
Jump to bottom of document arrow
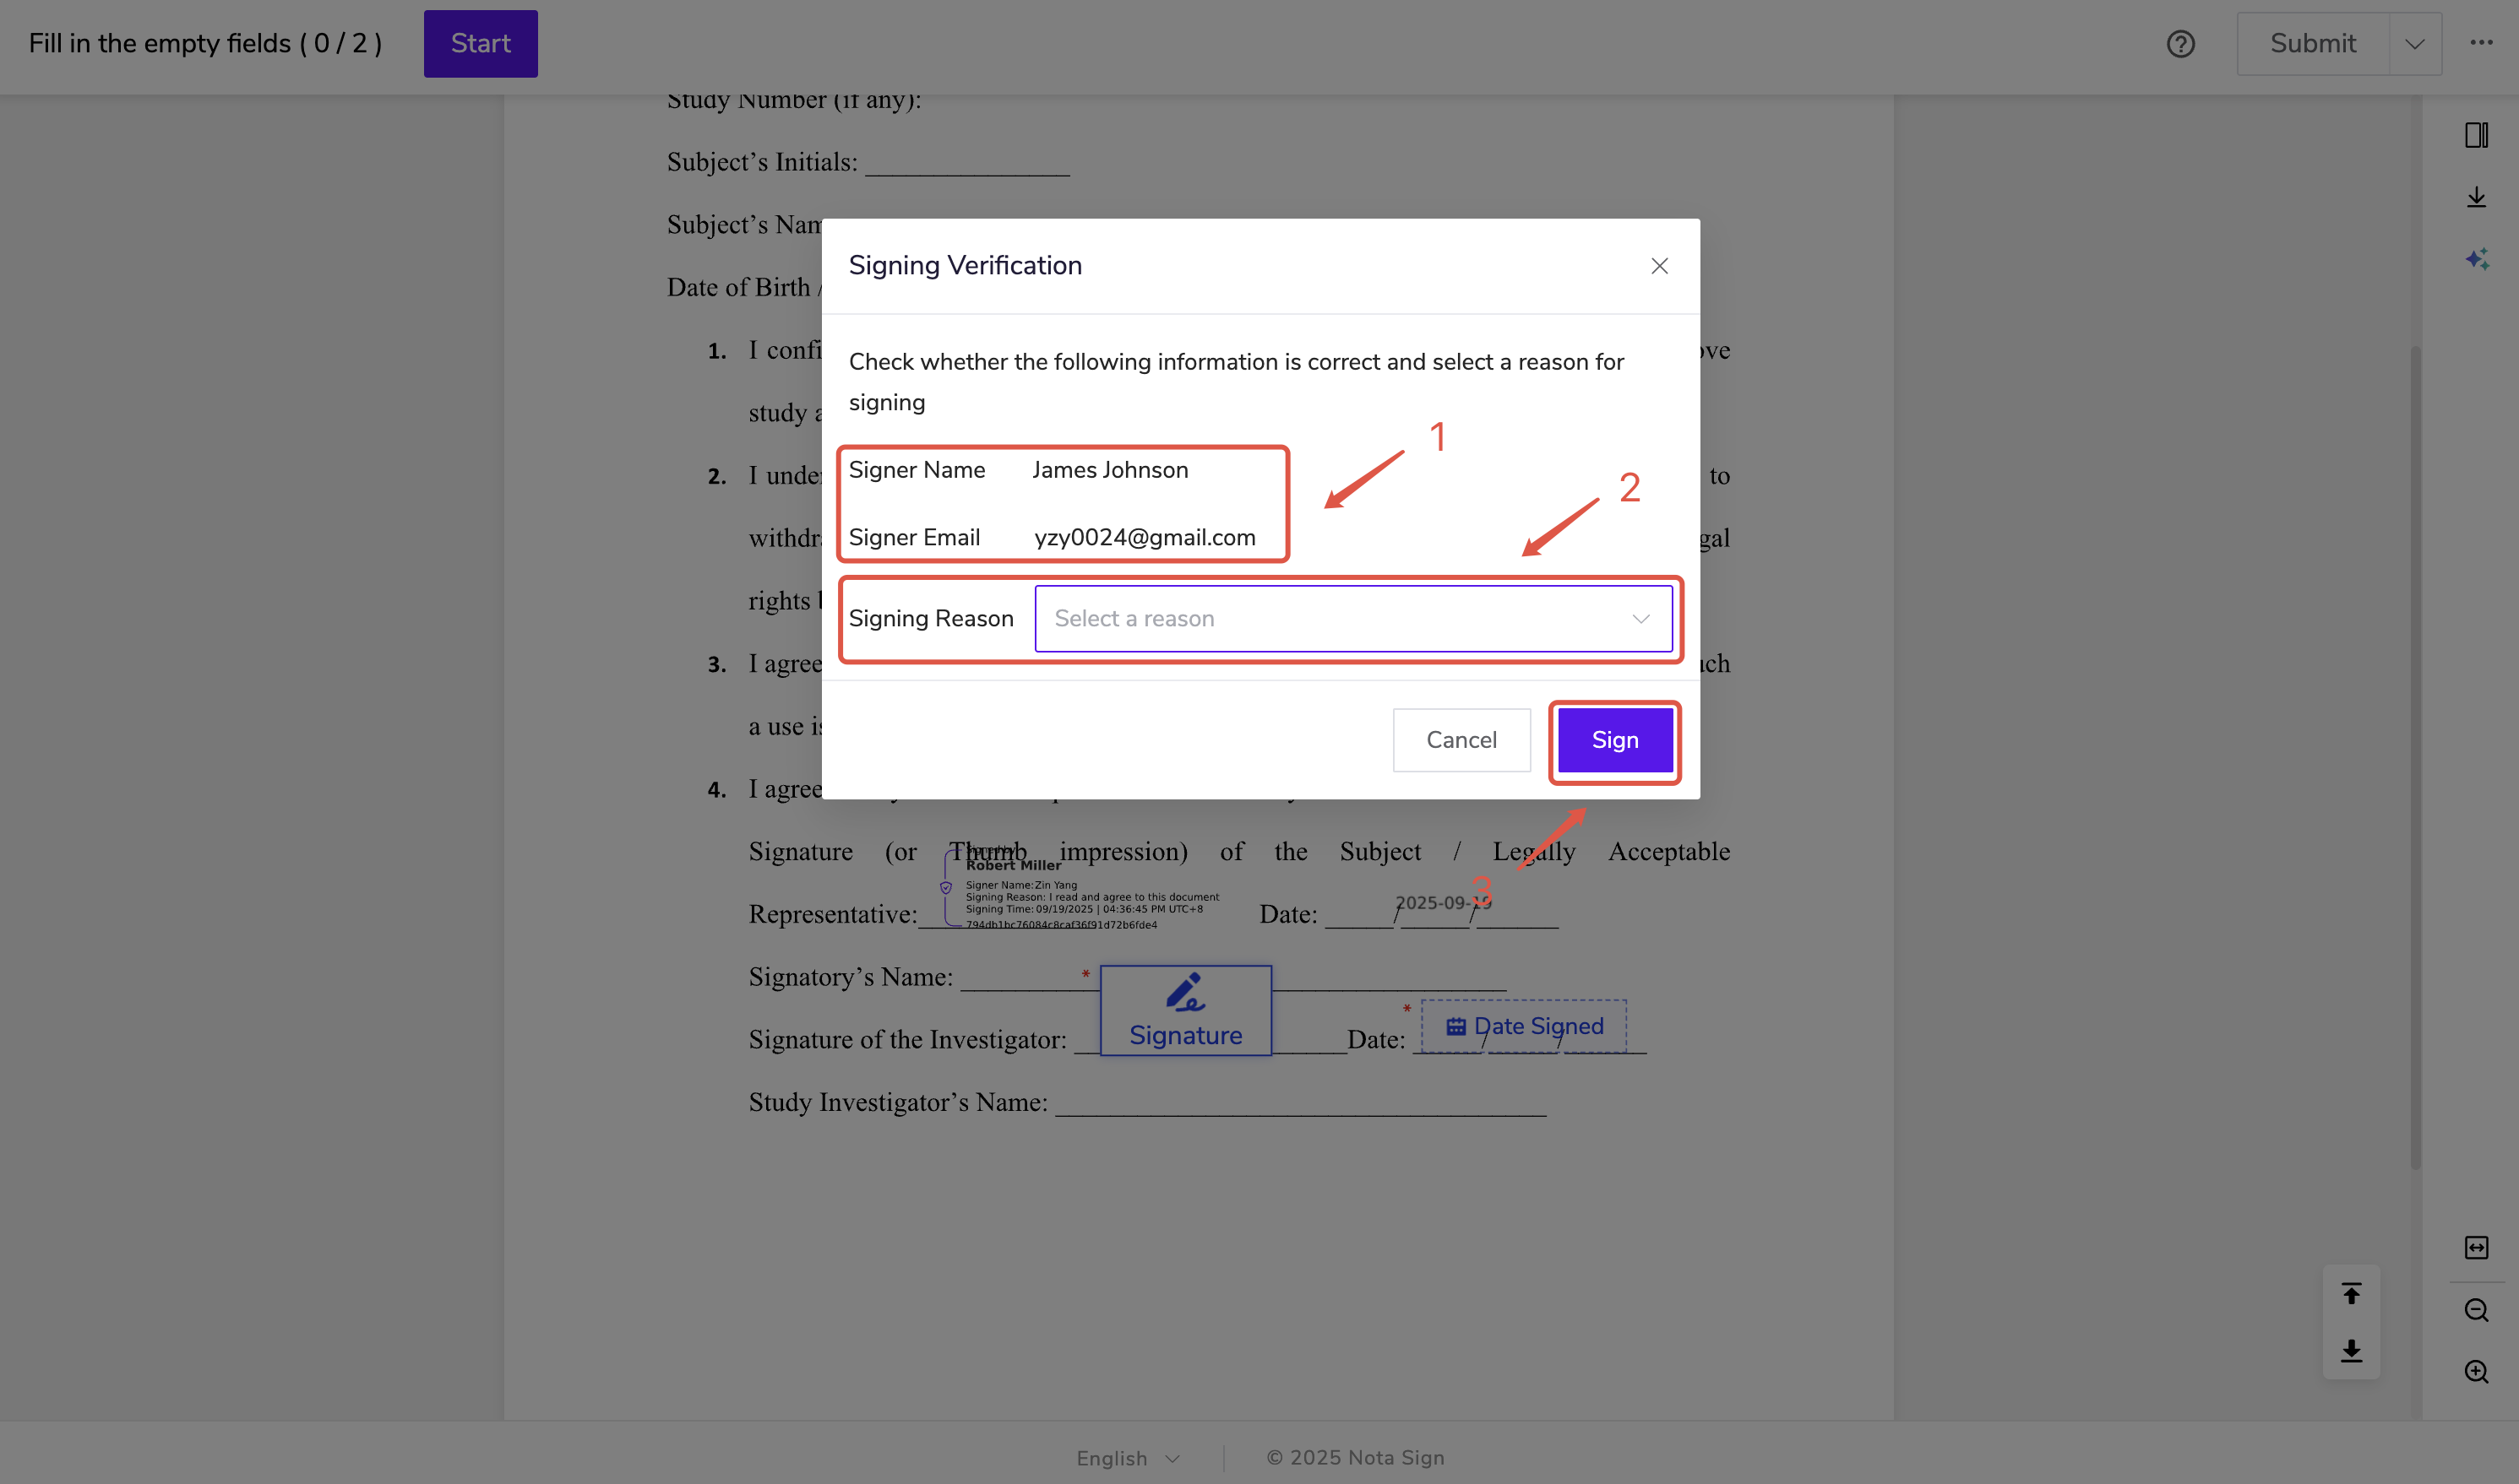tap(2351, 1351)
